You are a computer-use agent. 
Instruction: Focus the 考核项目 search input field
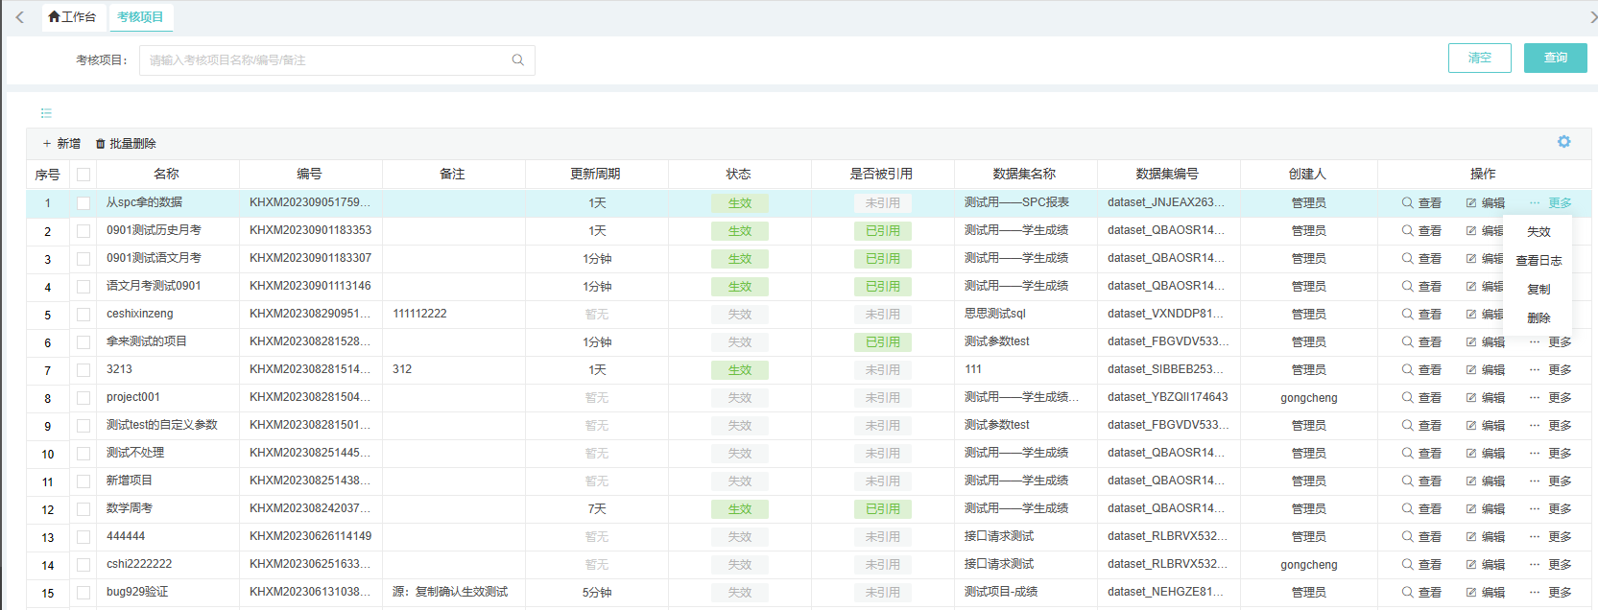coord(337,59)
